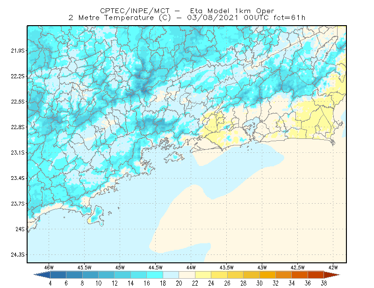Click the 44W longitude label
The image size is (374, 288).
pyautogui.click(x=191, y=267)
